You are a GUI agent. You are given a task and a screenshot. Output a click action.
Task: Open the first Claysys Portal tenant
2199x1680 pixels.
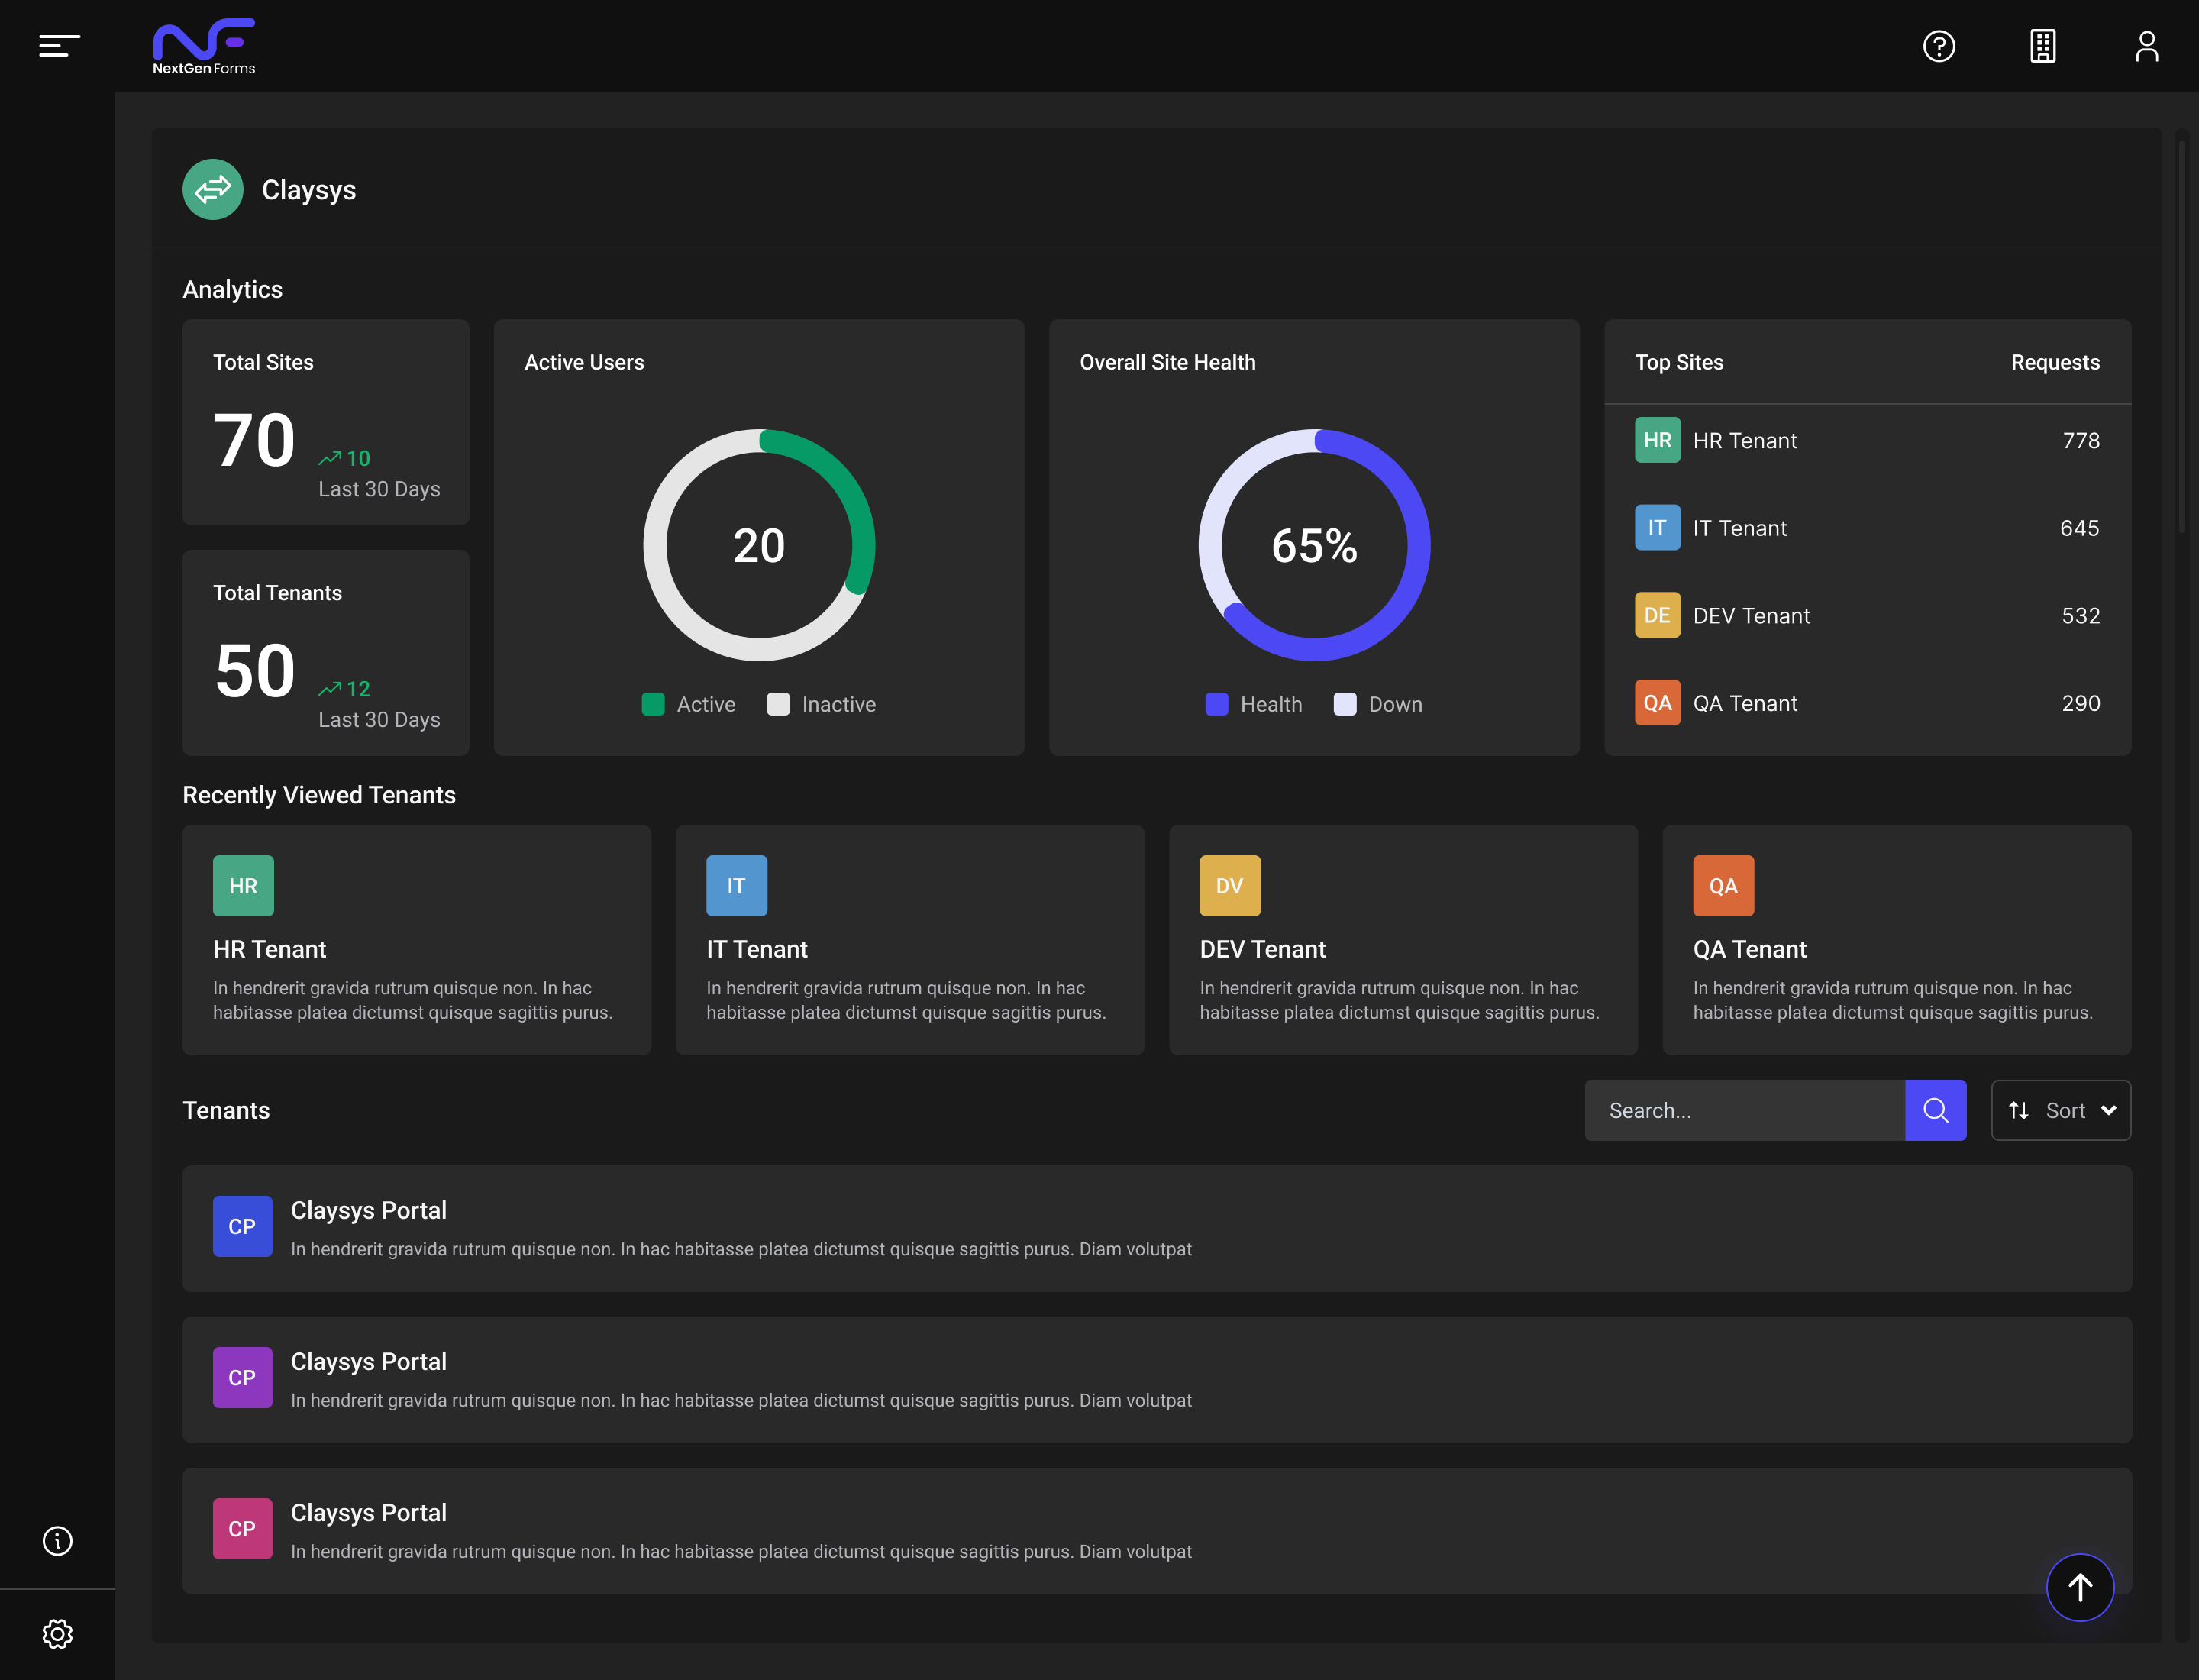1156,1228
